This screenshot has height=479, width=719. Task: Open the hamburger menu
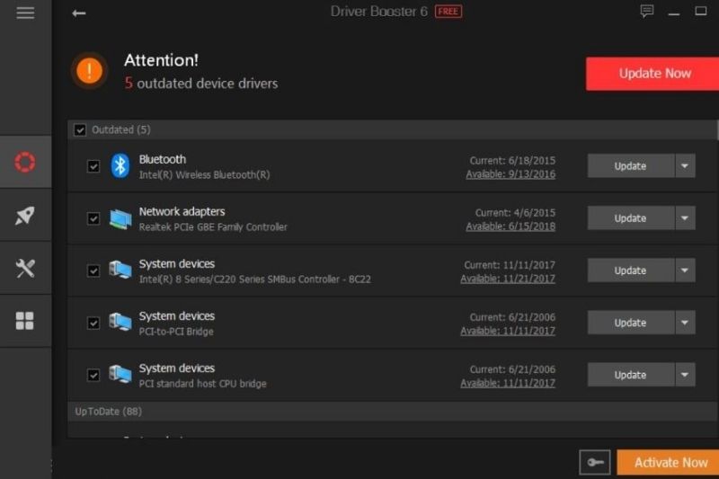click(x=25, y=13)
